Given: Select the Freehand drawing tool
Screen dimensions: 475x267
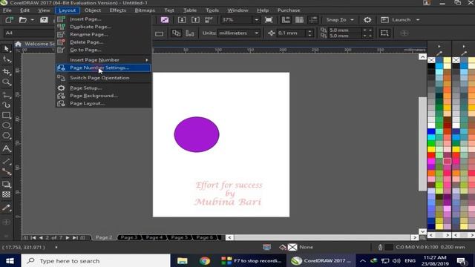Looking at the screenshot, I should 7,95.
